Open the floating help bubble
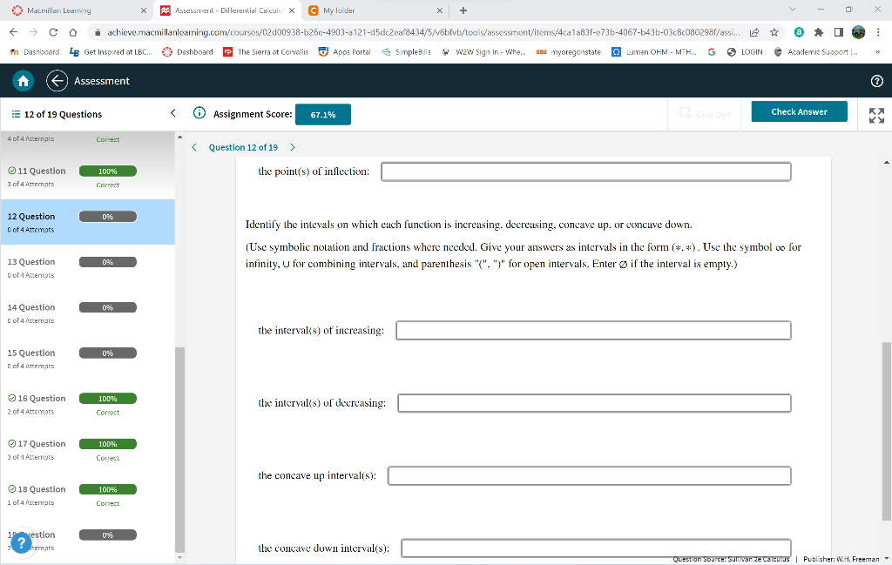 coord(21,542)
